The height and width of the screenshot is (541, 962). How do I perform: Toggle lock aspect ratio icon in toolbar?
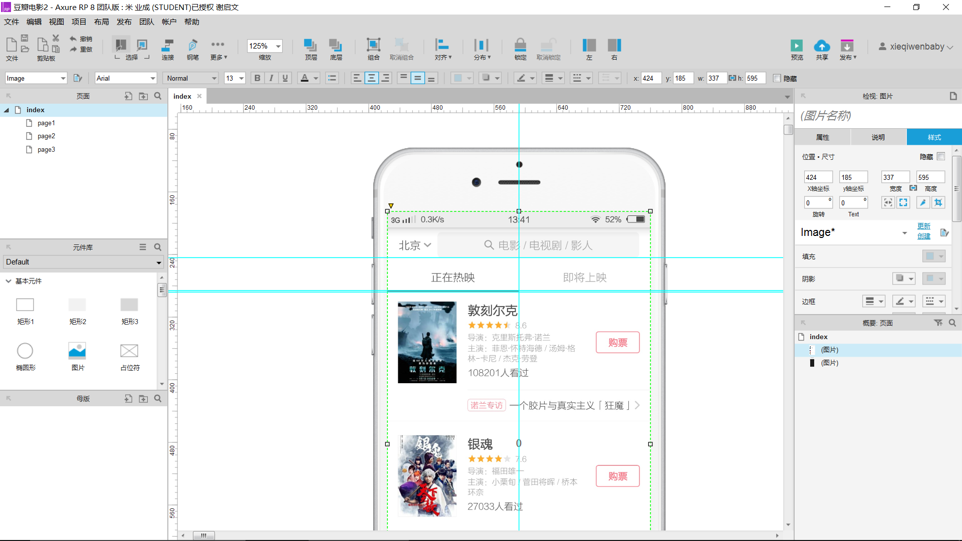tap(732, 78)
